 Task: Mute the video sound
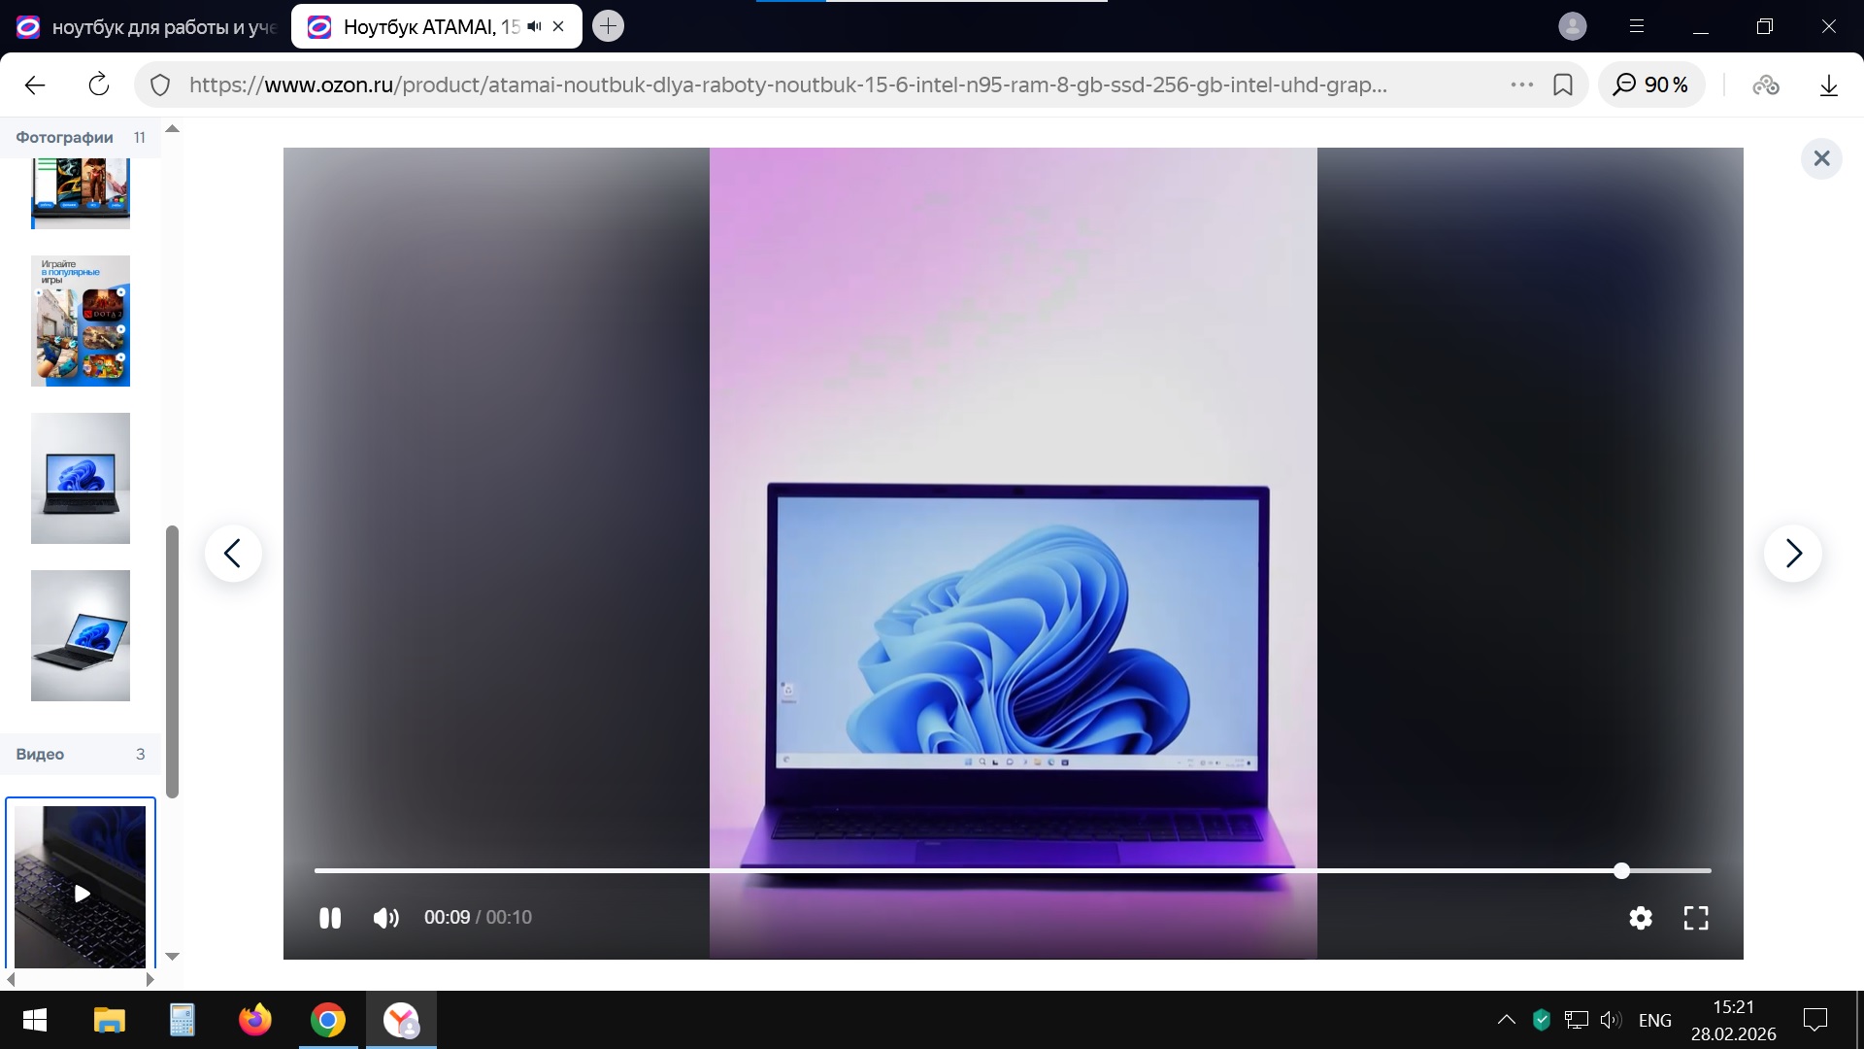385,918
